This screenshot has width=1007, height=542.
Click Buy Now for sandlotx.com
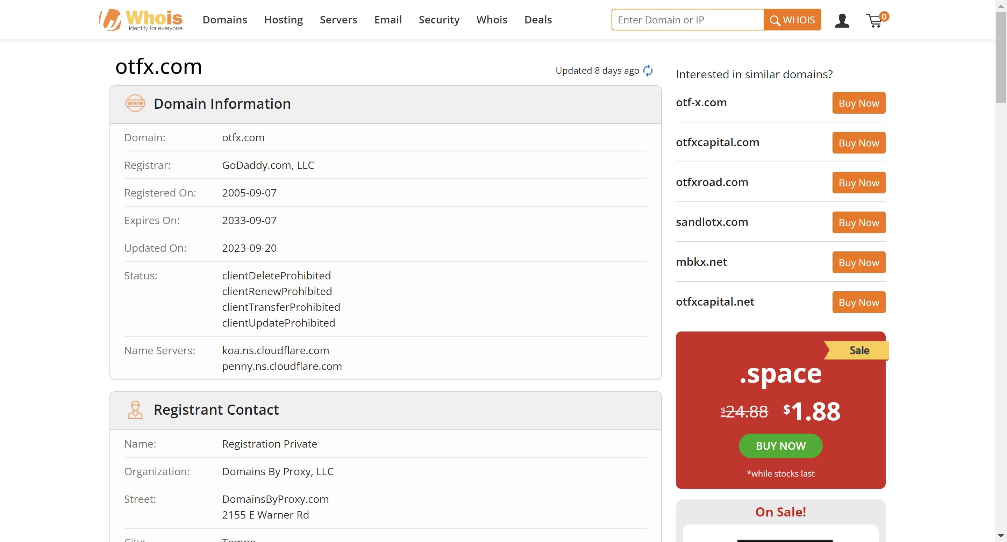pyautogui.click(x=859, y=222)
